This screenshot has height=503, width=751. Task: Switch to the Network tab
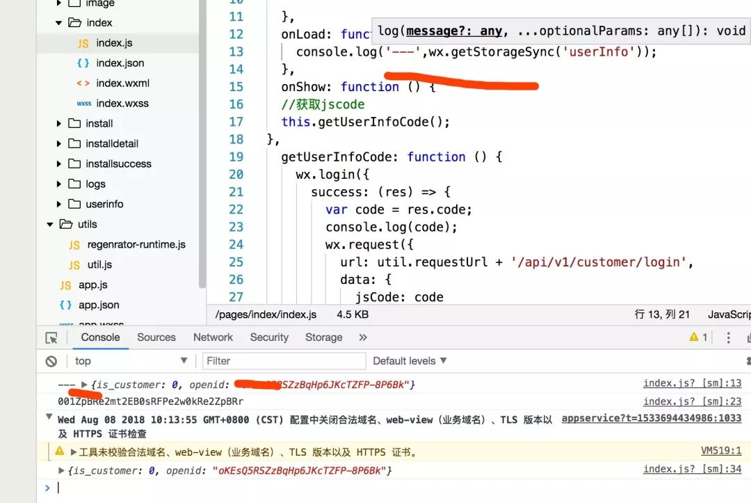click(x=213, y=337)
